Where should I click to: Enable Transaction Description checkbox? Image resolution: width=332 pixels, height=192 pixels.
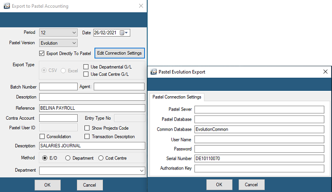87,136
